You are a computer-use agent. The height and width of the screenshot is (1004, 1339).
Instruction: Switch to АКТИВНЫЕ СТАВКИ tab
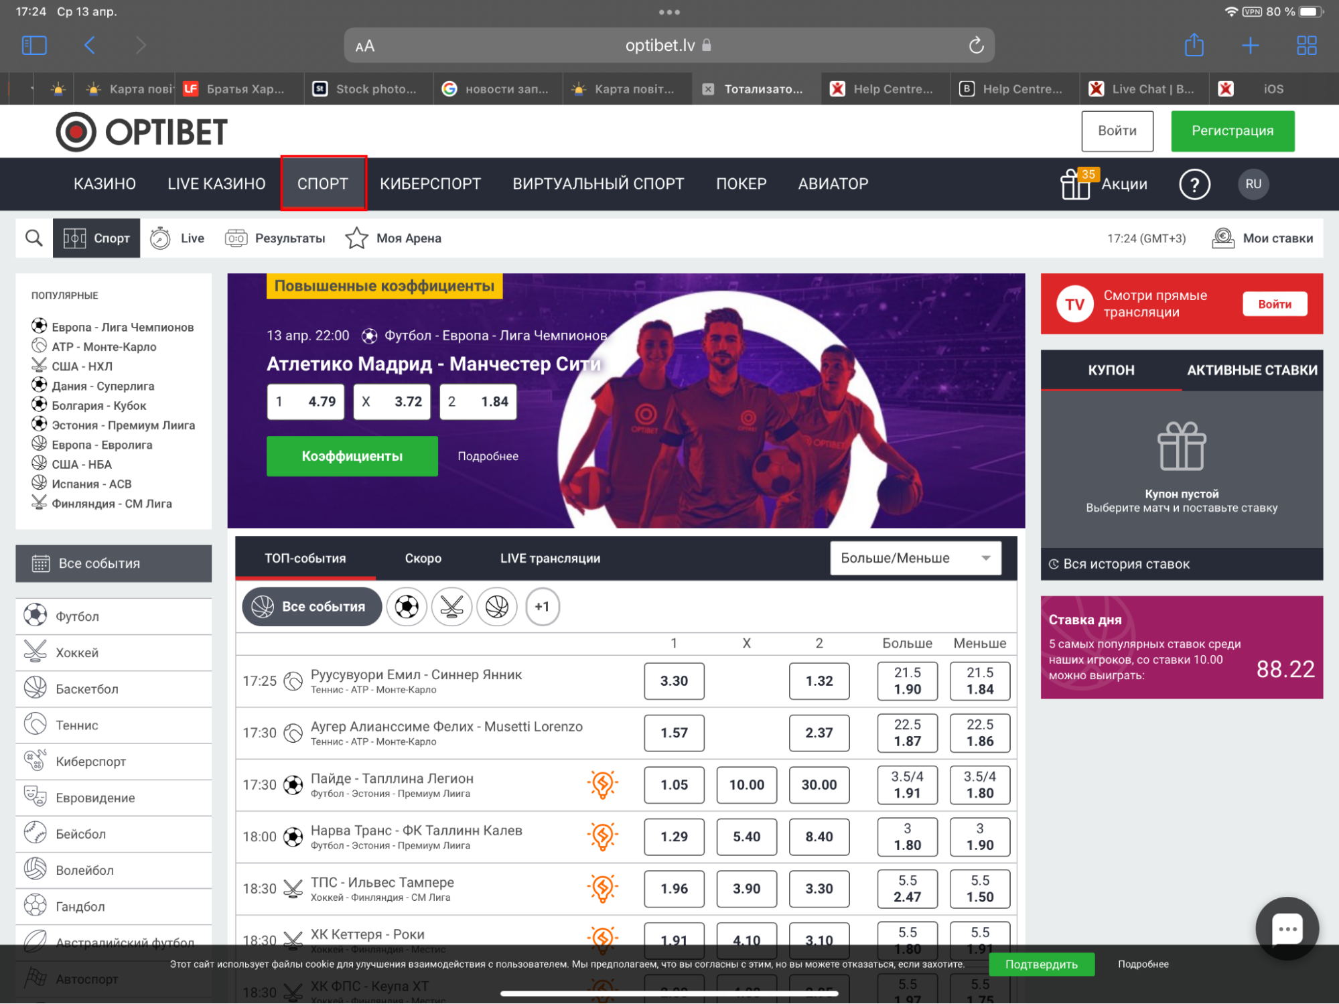pyautogui.click(x=1252, y=370)
